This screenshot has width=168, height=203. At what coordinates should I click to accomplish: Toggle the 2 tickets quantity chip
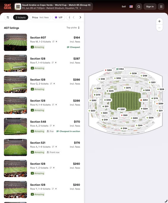pos(21,17)
